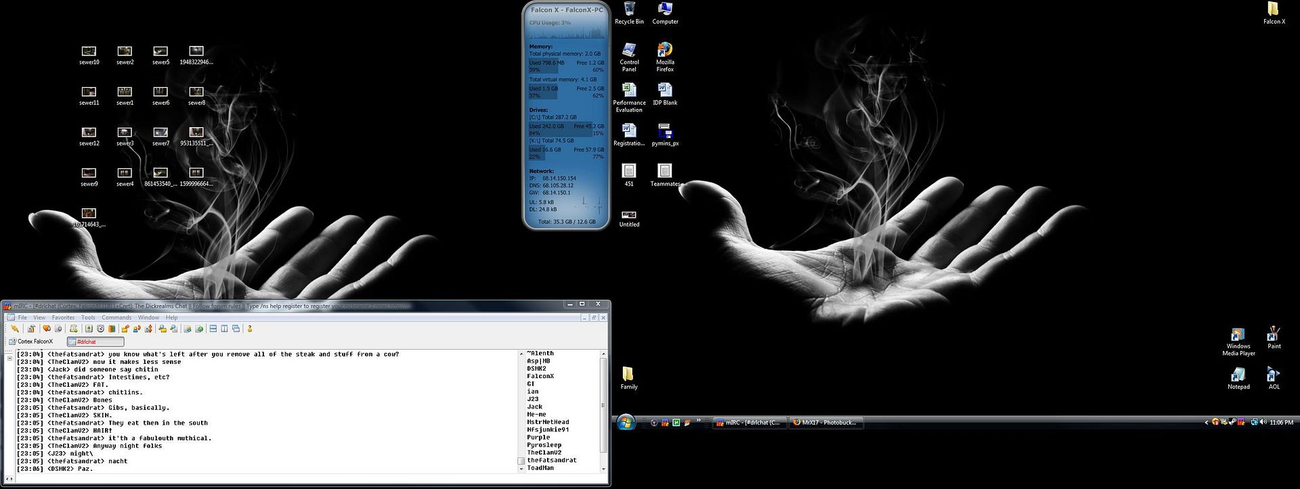Tile mIRC windows horizontally

point(213,329)
